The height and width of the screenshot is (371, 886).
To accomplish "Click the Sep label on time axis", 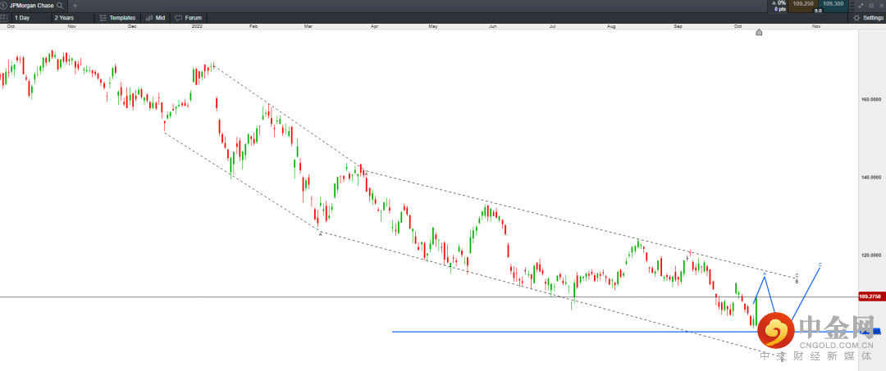I will coord(678,26).
